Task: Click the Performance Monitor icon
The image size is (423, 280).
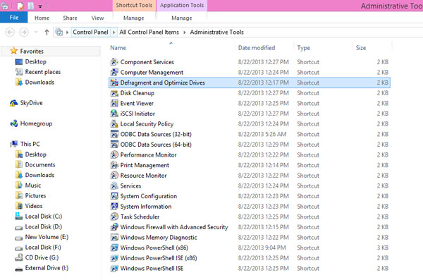Action: (114, 155)
